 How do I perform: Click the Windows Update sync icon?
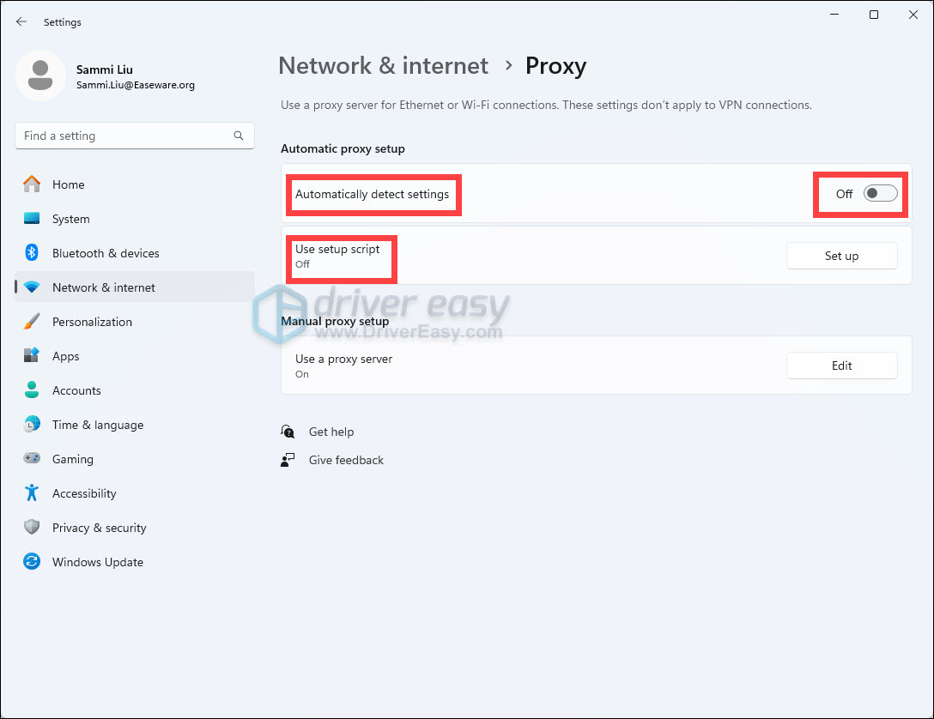32,561
